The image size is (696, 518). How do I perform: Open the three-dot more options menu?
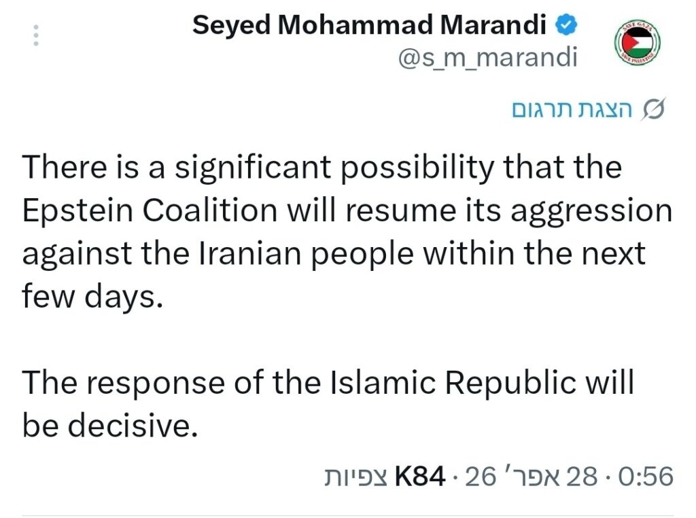point(37,35)
